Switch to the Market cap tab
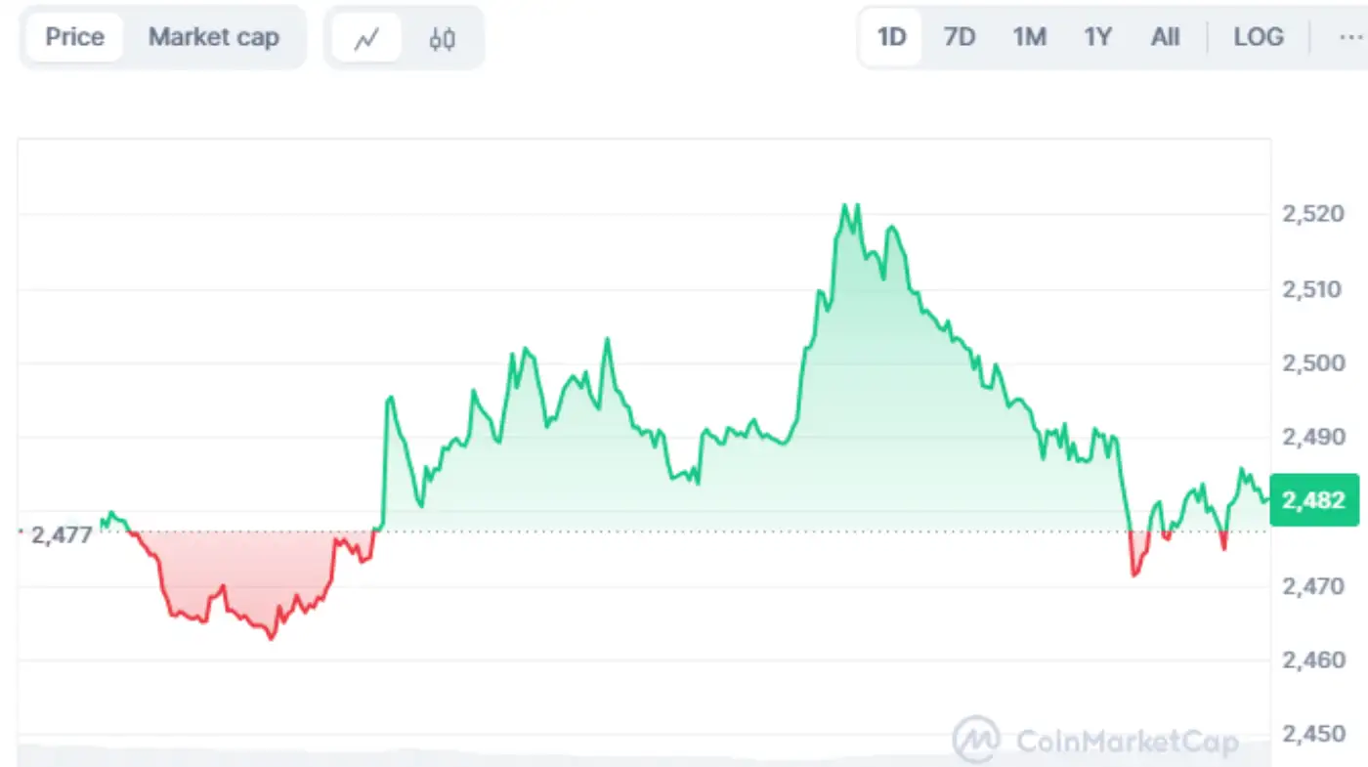 [x=214, y=38]
